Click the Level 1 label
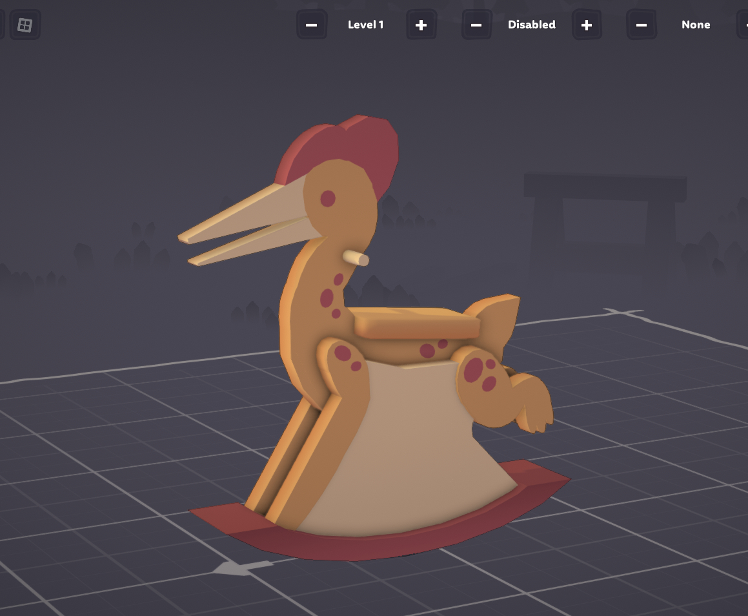Image resolution: width=748 pixels, height=616 pixels. (x=365, y=25)
